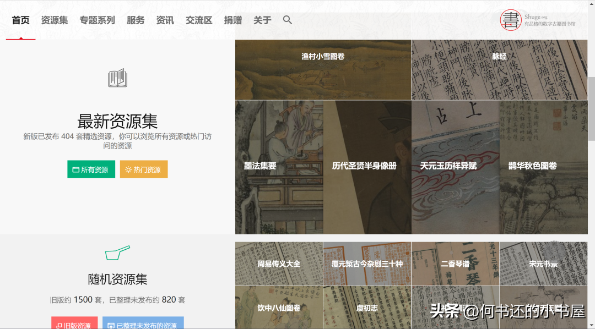
Task: Open the 历代圣贤半身像册 tile
Action: coord(367,167)
